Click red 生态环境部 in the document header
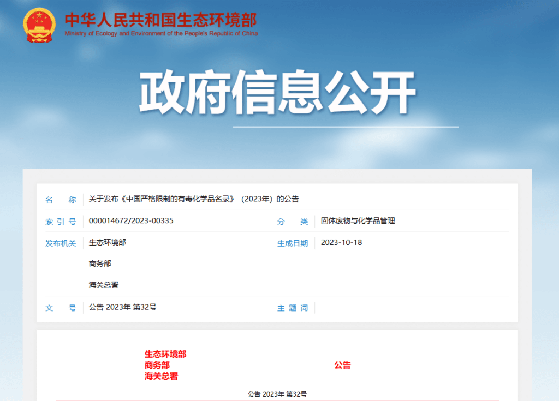This screenshot has width=559, height=401. tap(165, 355)
